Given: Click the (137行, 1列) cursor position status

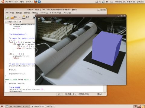Looking at the screenshot, I should click(x=84, y=94).
